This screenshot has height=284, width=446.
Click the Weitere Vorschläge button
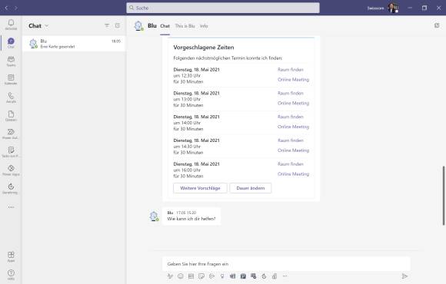tap(200, 188)
